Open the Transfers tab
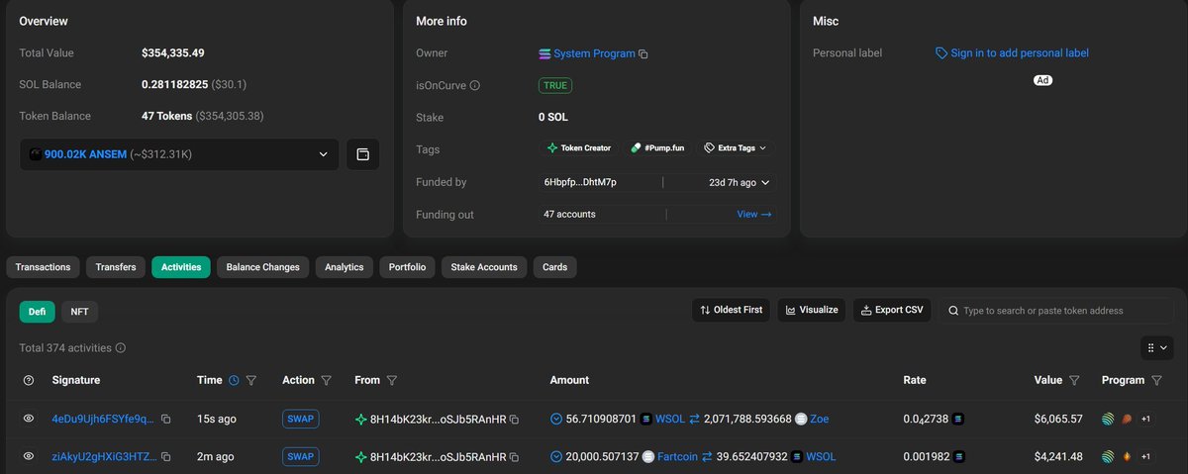The width and height of the screenshot is (1188, 474). tap(116, 267)
